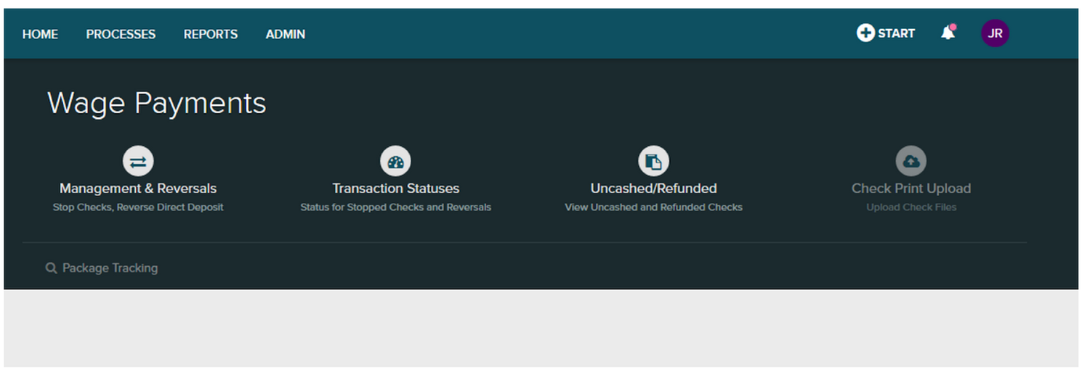The height and width of the screenshot is (380, 1090).
Task: Click the Check Print Upload cloud icon
Action: tap(911, 161)
